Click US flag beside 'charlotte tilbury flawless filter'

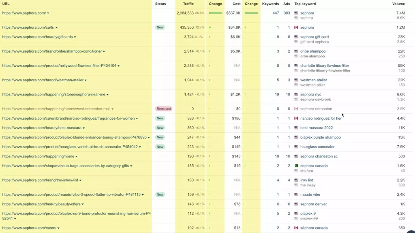coord(296,66)
